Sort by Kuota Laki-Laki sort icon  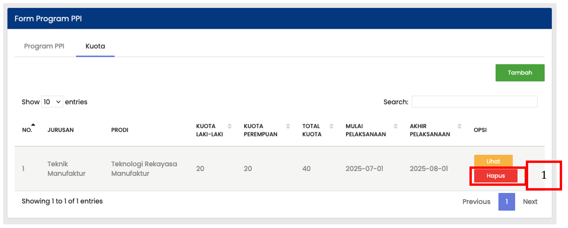click(230, 126)
